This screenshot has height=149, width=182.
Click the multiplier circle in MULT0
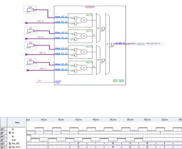click(x=84, y=20)
